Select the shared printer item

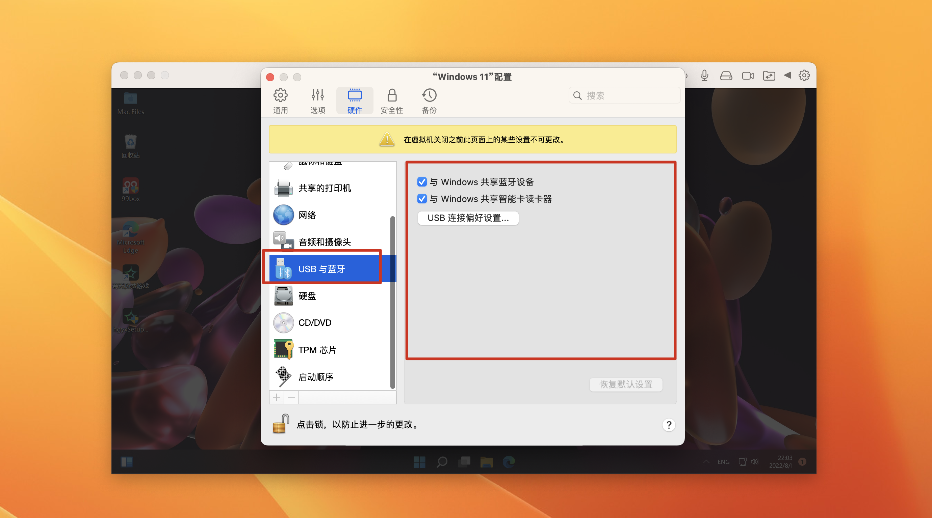click(324, 188)
